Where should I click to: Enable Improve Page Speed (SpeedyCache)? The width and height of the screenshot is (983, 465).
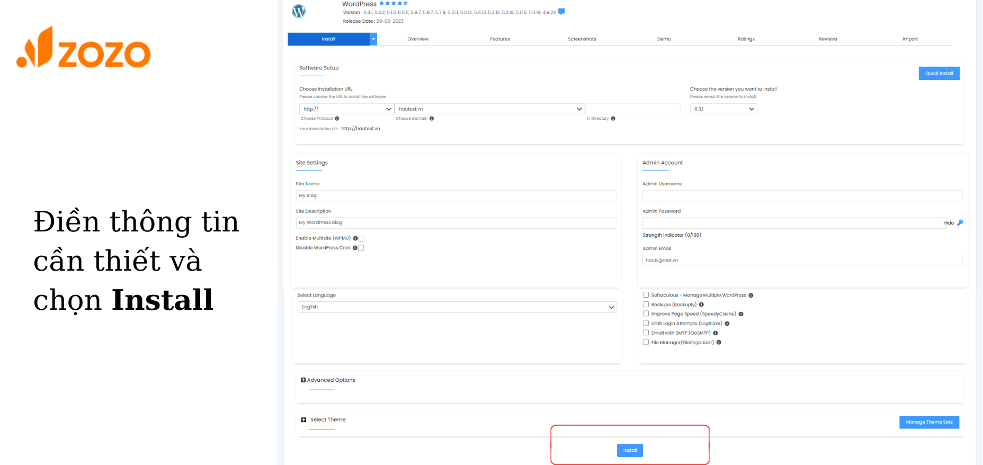(646, 314)
